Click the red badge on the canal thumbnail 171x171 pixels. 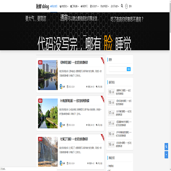pyautogui.click(x=40, y=101)
